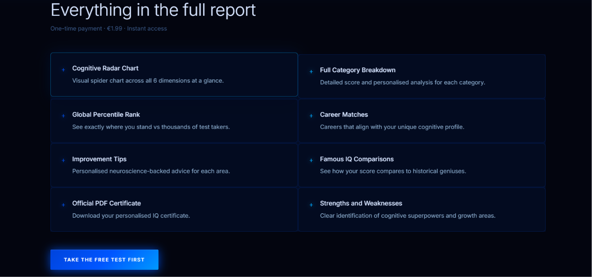The image size is (592, 277).
Task: Click the plus icon beside Famous IQ Comparisons
Action: coord(311,160)
